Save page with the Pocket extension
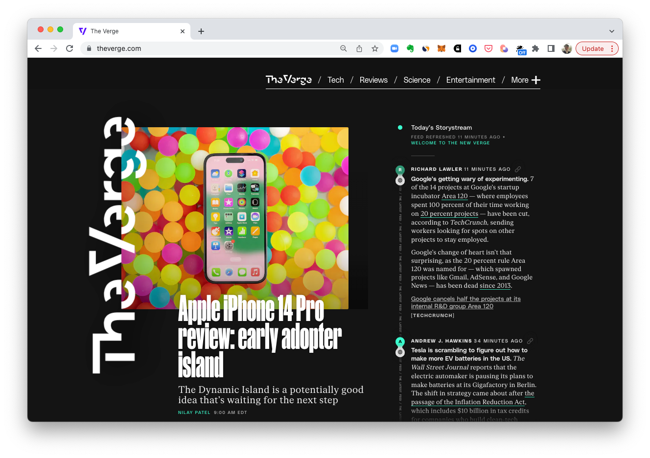This screenshot has width=650, height=458. [x=488, y=48]
